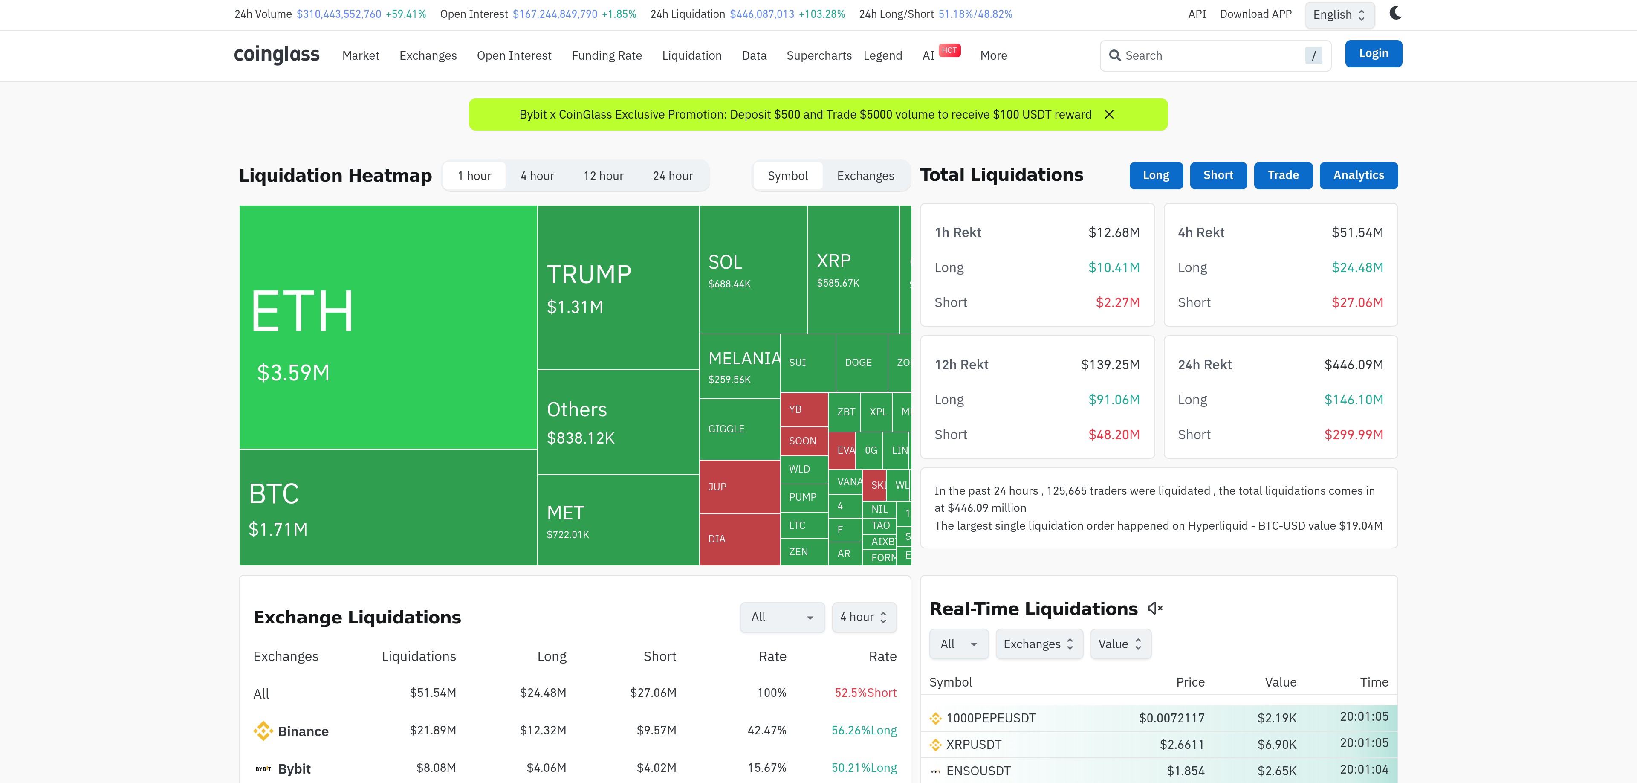The image size is (1637, 783).
Task: Click the coinglass logo
Action: point(276,55)
